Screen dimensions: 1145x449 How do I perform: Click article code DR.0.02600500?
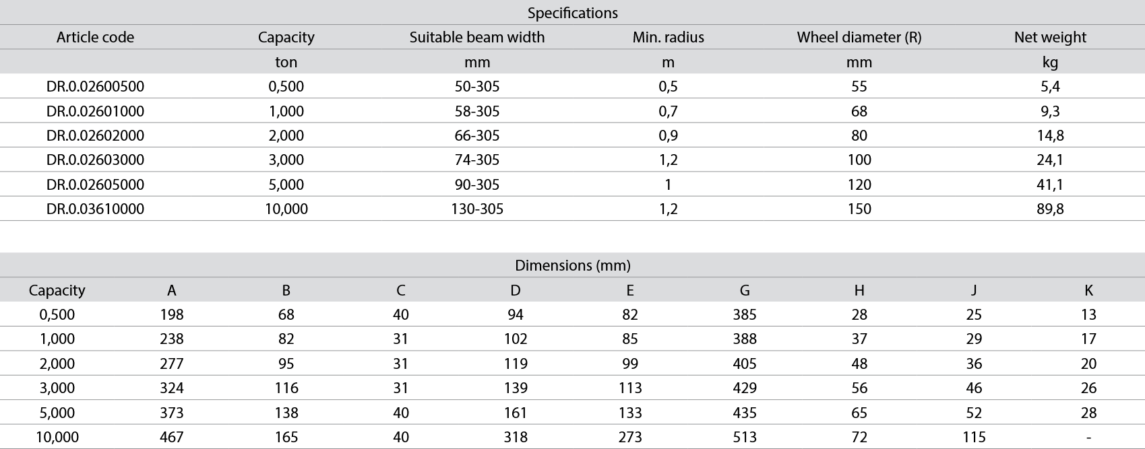coord(95,87)
